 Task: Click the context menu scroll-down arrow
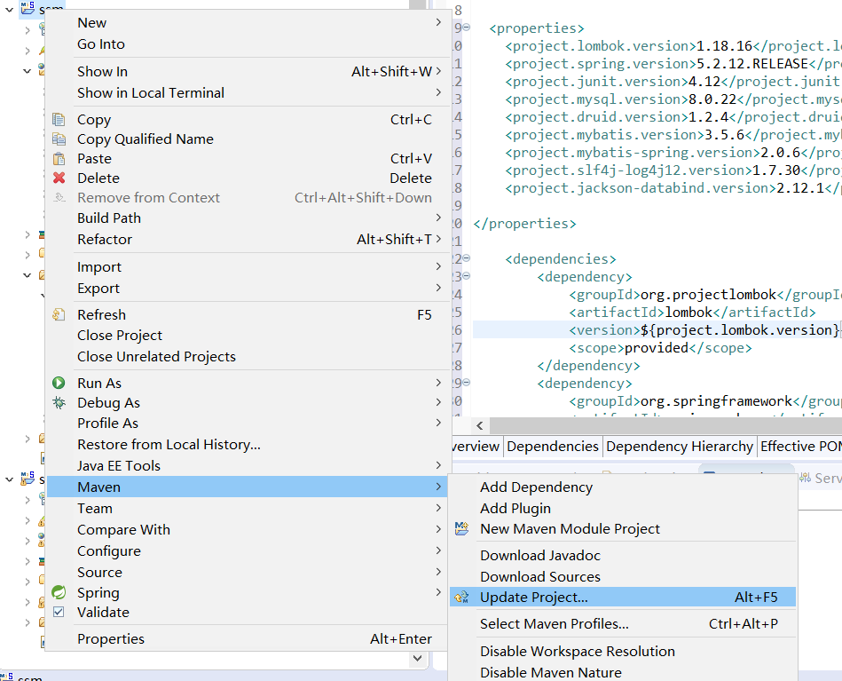(x=417, y=658)
